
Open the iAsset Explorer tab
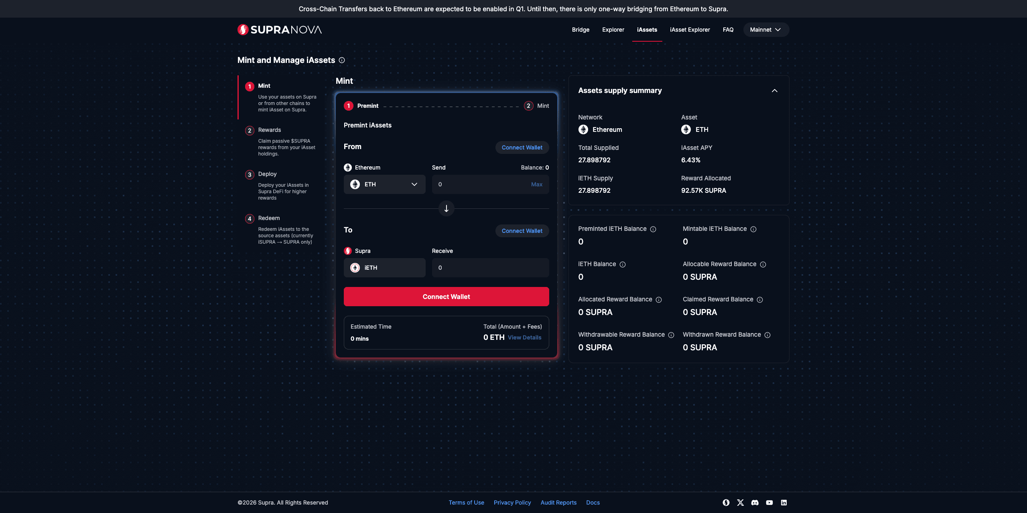[690, 30]
